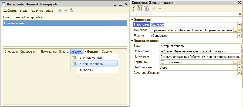Screen dimensions: 243x107
Task: Close the Properties panel
Action: click(239, 3)
